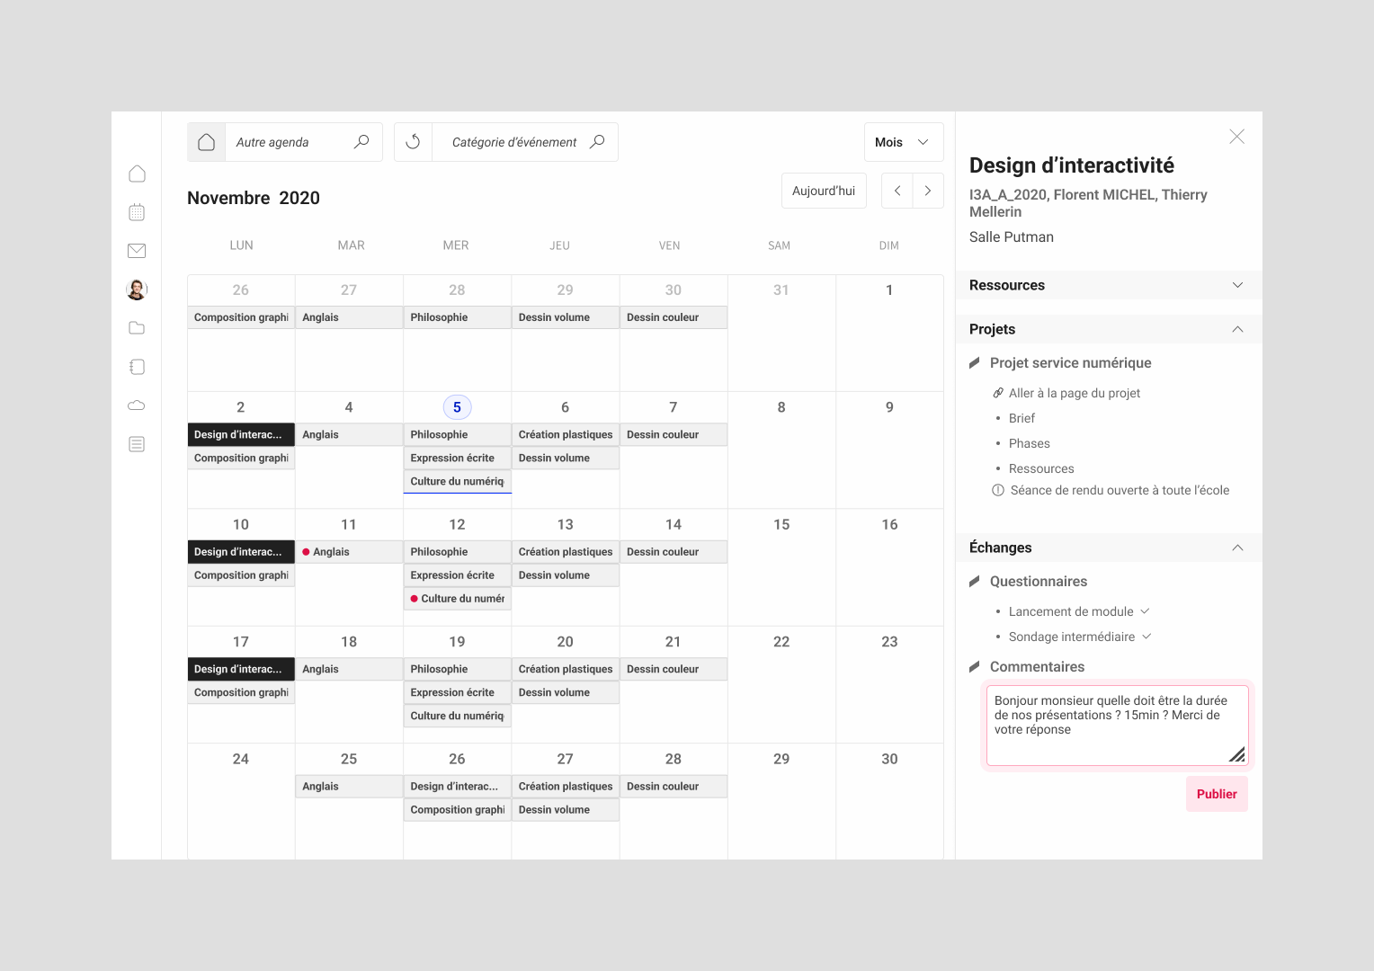The height and width of the screenshot is (971, 1374).
Task: Open Dessin volume event on October 29
Action: [x=566, y=317]
